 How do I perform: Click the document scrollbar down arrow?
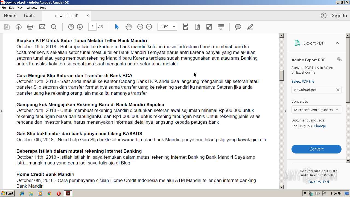[282, 187]
